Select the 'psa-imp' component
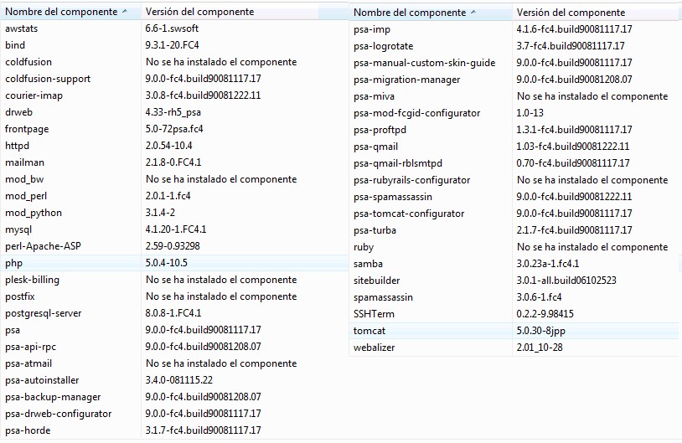The width and height of the screenshot is (682, 443). (372, 29)
